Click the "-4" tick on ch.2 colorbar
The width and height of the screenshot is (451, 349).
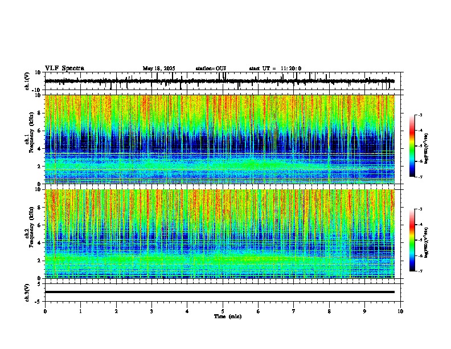pyautogui.click(x=420, y=225)
